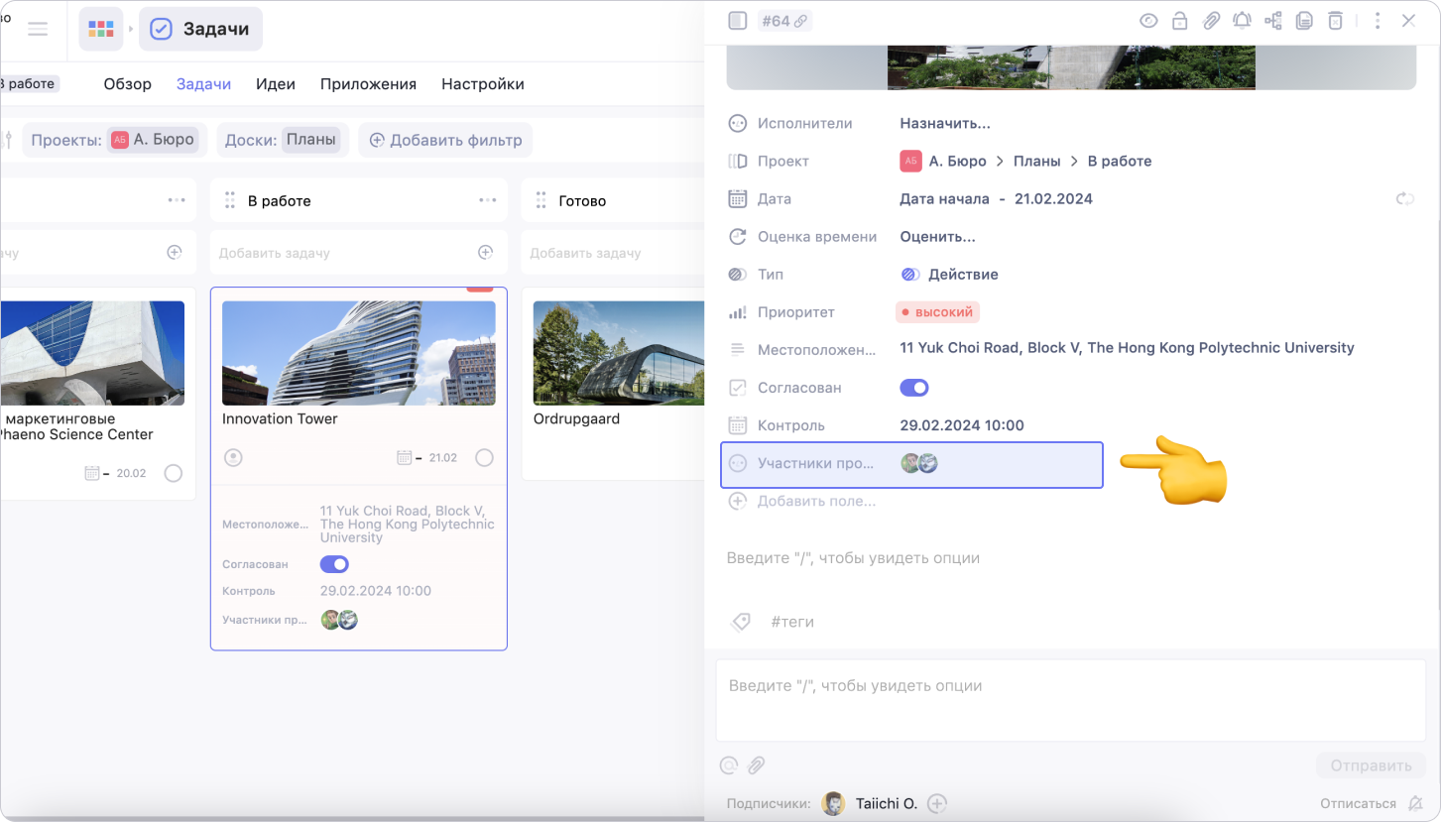Grab the В работе column drag handle

230,200
